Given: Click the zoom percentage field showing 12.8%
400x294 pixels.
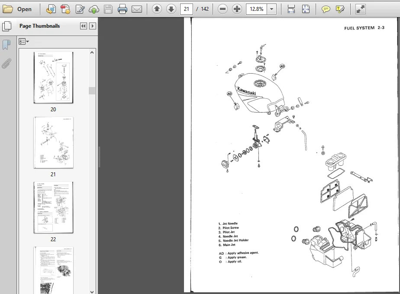Looking at the screenshot, I should tap(256, 9).
